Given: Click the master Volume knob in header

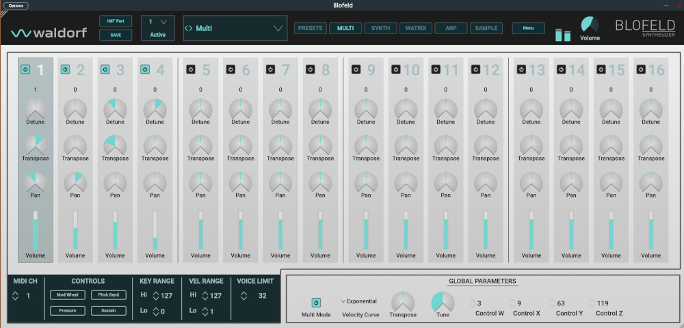Looking at the screenshot, I should [x=589, y=25].
